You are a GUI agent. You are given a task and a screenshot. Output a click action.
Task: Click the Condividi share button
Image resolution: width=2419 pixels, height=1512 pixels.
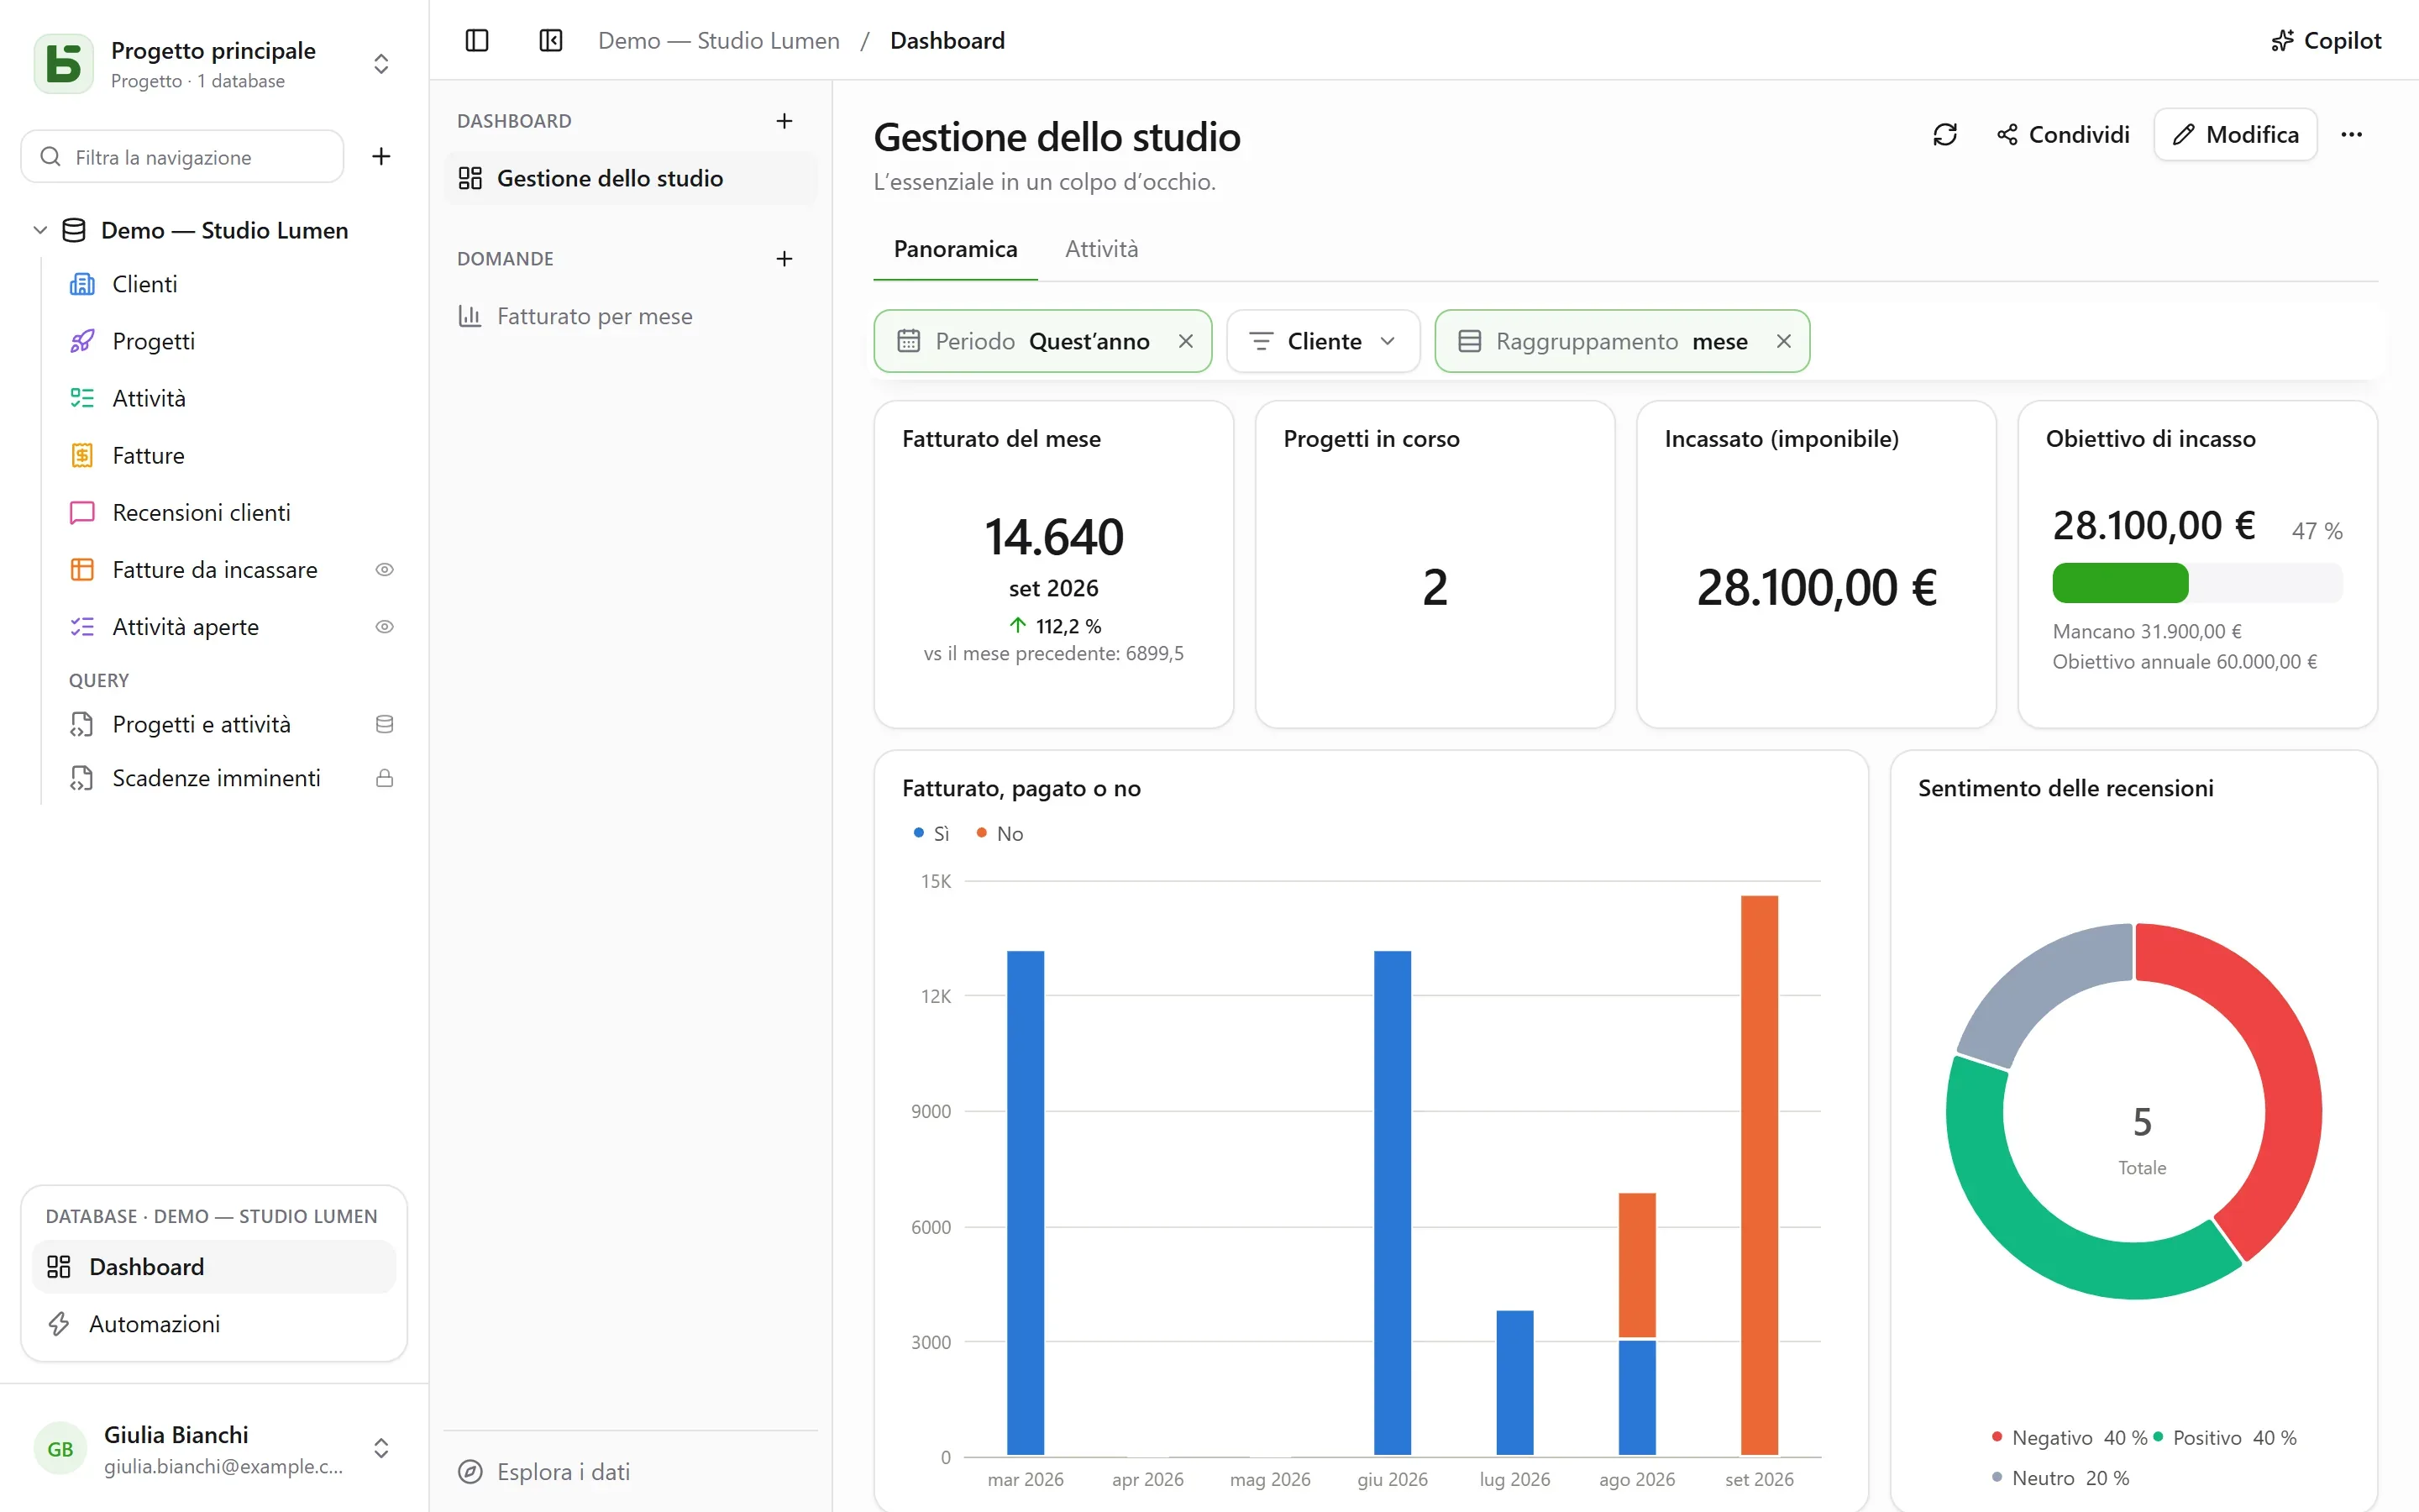[2062, 134]
